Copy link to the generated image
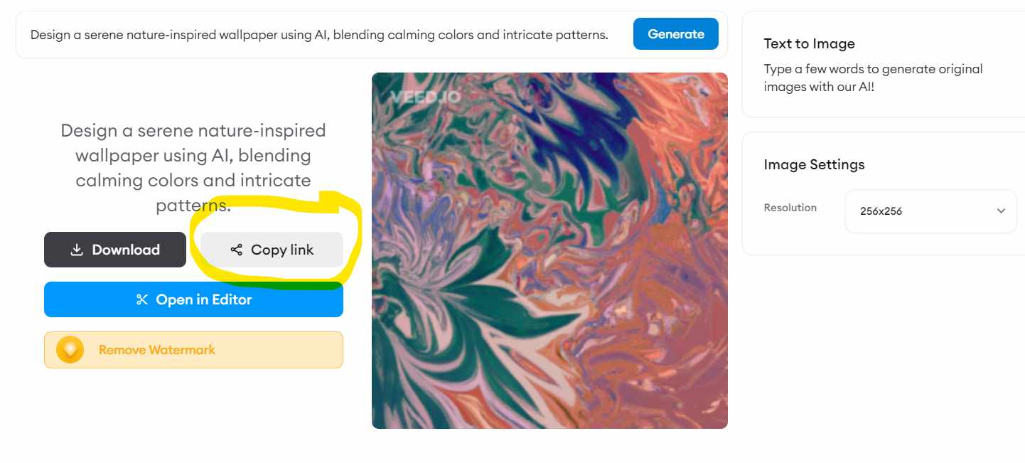Viewport: 1025px width, 463px height. pyautogui.click(x=272, y=250)
